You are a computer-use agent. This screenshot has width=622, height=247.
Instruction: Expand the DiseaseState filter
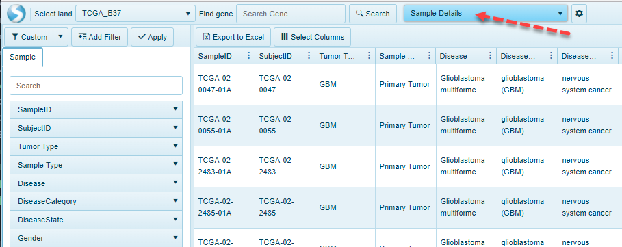point(96,220)
